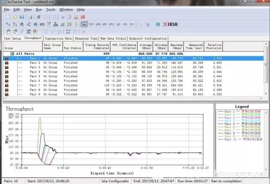Click the table's horizontal scroll right arrow

click(x=261, y=99)
